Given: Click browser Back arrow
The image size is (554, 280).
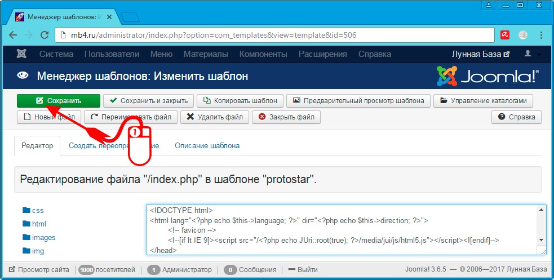Looking at the screenshot, I should (13, 35).
